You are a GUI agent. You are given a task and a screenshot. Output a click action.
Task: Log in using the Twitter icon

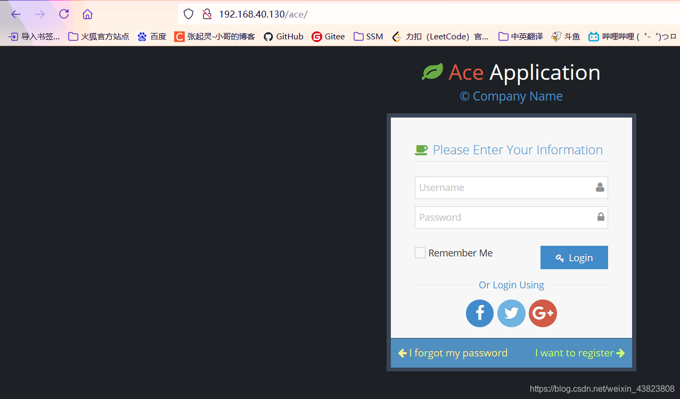(511, 313)
